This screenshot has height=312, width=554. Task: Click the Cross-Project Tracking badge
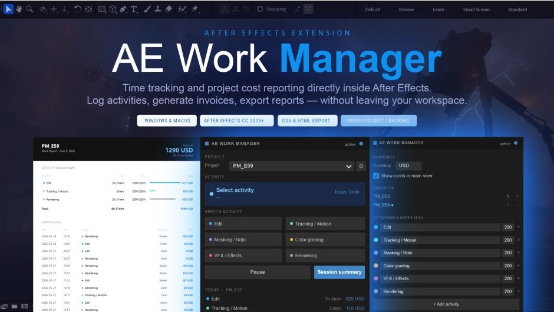[x=378, y=120]
